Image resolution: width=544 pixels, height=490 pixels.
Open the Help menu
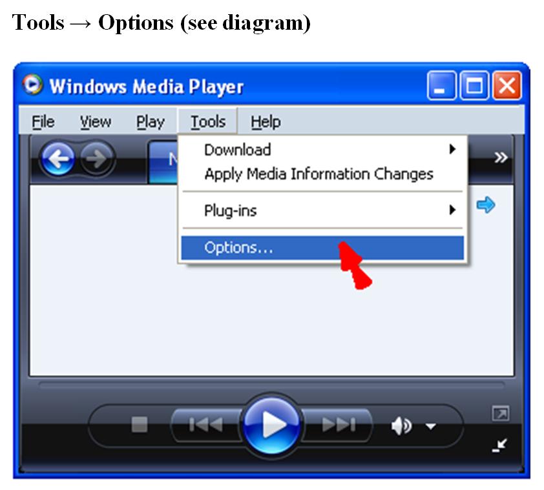(x=264, y=121)
